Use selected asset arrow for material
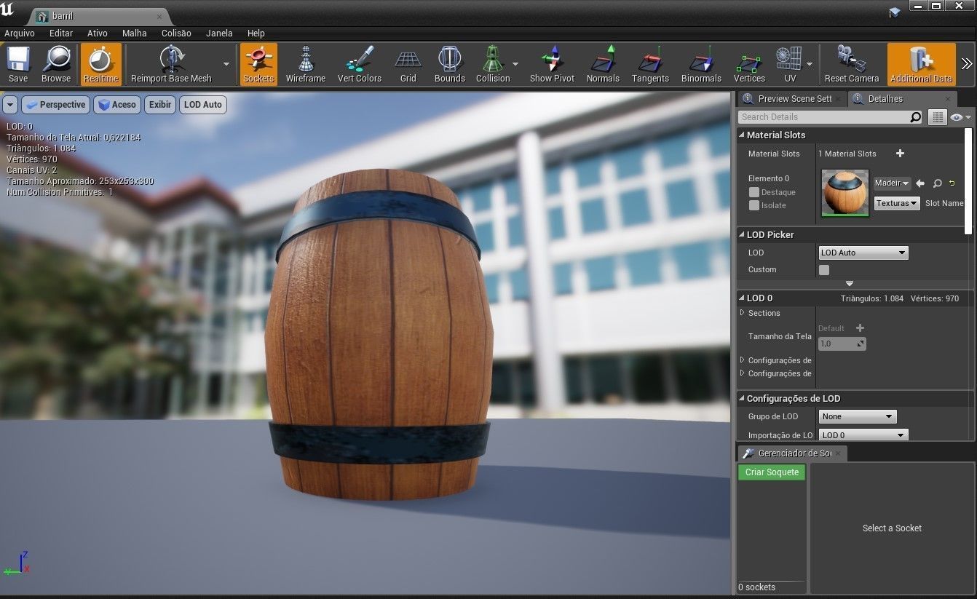 click(x=920, y=183)
